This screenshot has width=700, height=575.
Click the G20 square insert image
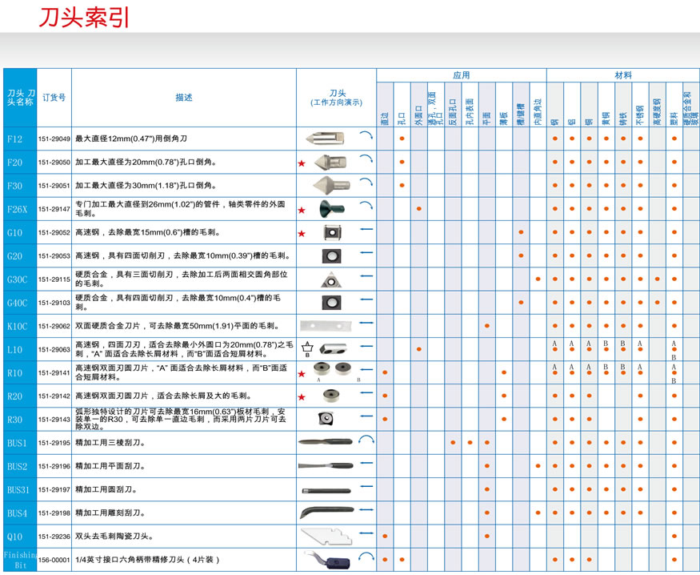coord(332,256)
